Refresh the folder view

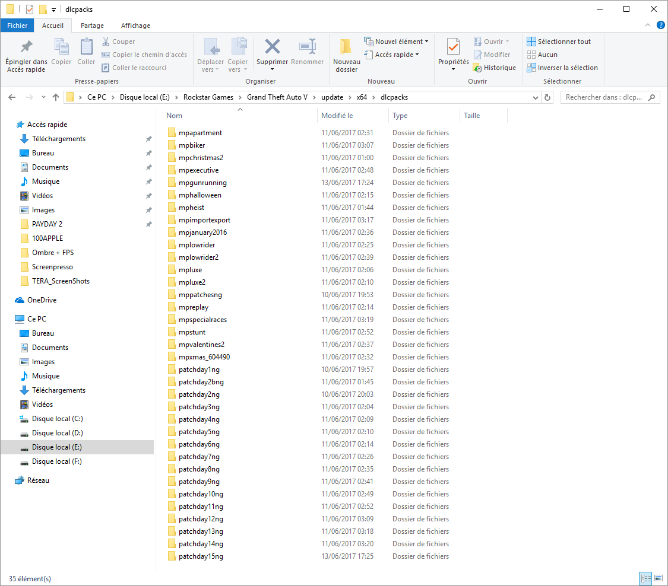[547, 97]
